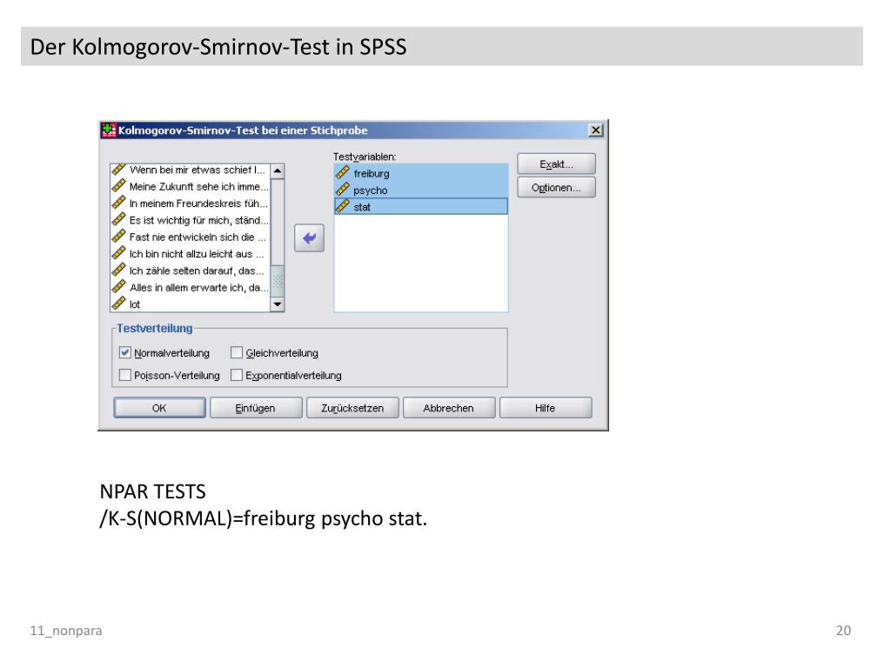Click the SPSS icon in the dialog title bar
This screenshot has width=891, height=668.
(109, 130)
